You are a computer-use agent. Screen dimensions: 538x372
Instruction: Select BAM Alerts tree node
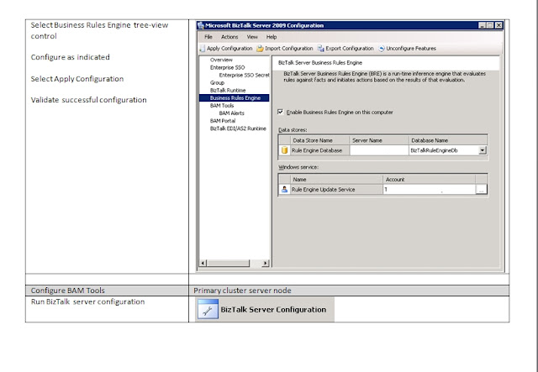coord(232,113)
